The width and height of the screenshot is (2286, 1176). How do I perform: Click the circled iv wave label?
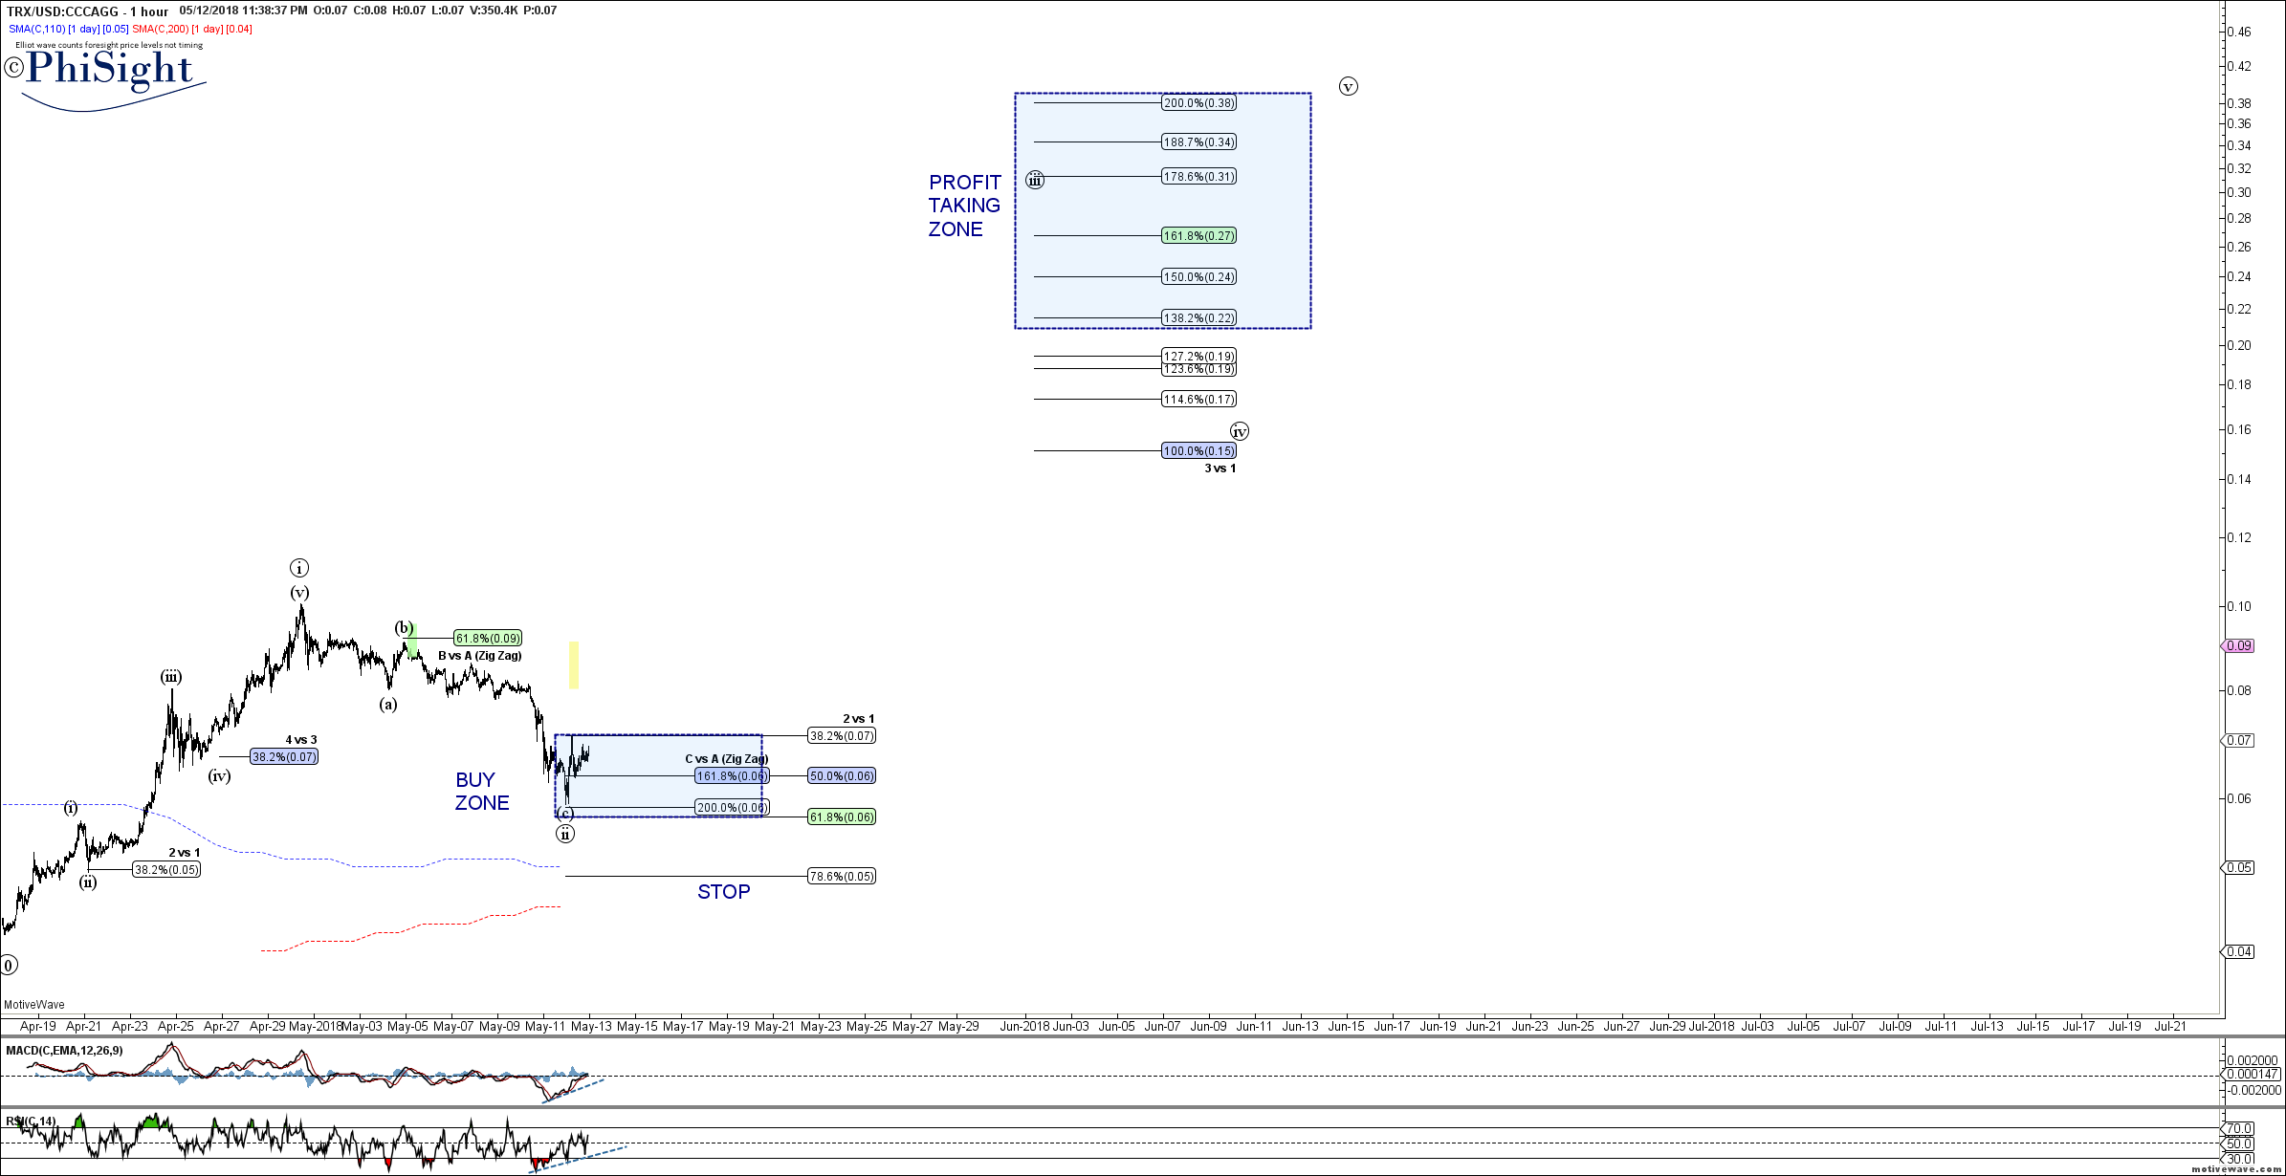pos(1239,431)
